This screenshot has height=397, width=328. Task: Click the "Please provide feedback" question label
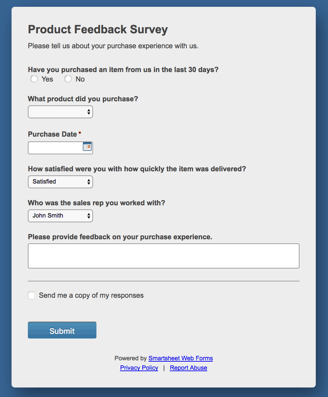120,237
